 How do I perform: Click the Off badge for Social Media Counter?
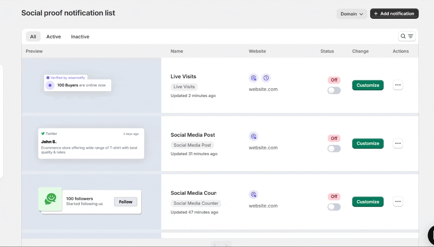click(334, 196)
